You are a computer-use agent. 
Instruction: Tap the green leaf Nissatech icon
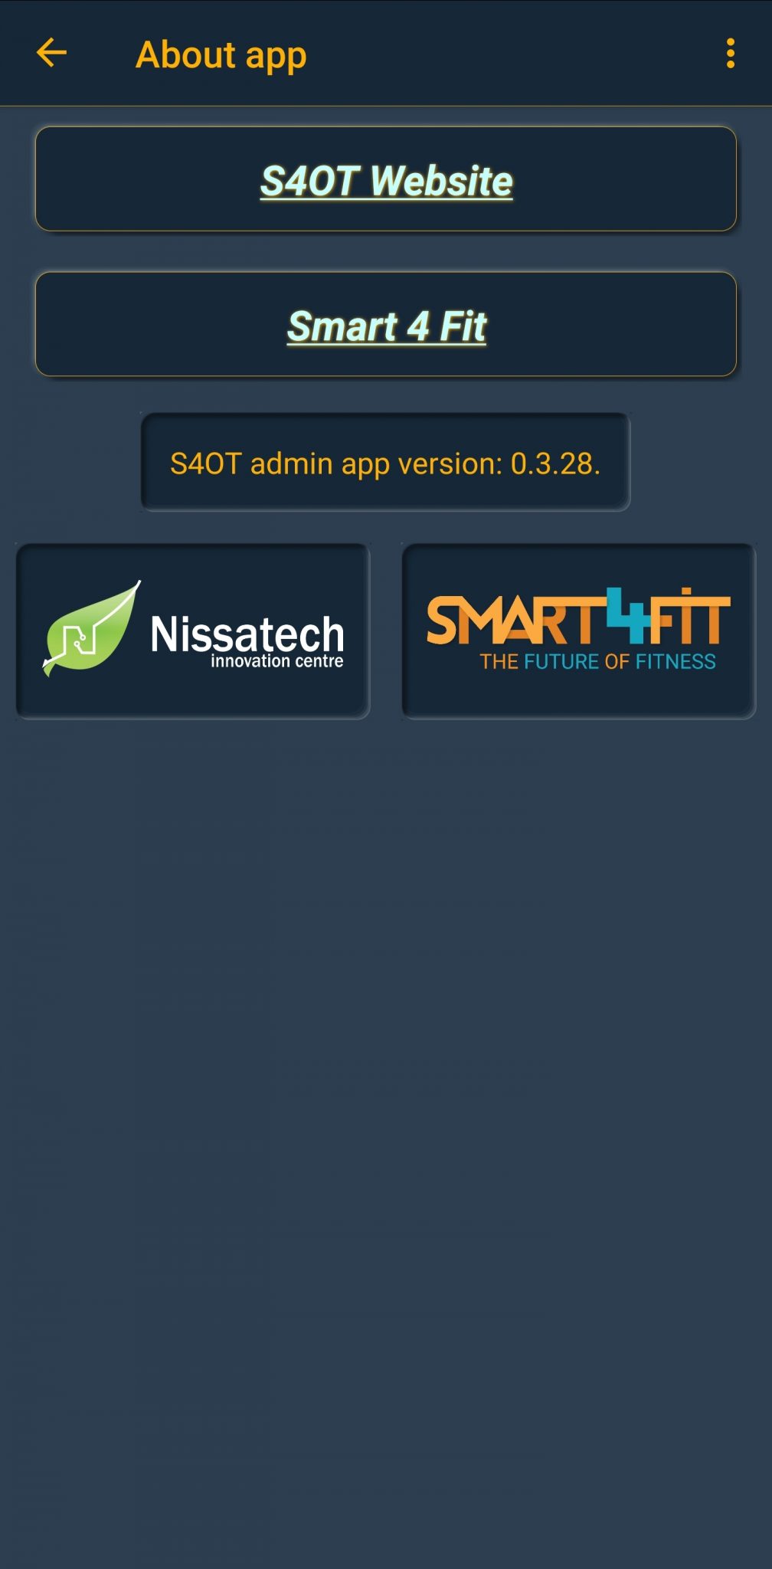tap(91, 629)
